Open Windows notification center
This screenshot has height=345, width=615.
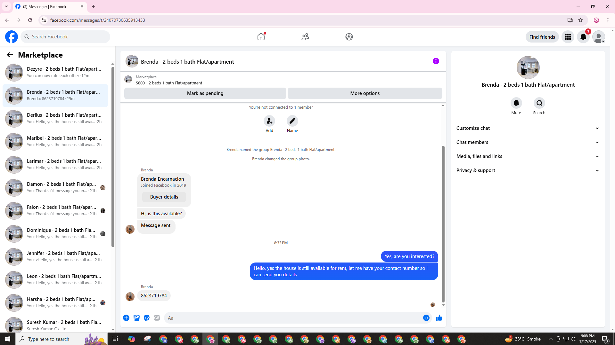[605, 339]
